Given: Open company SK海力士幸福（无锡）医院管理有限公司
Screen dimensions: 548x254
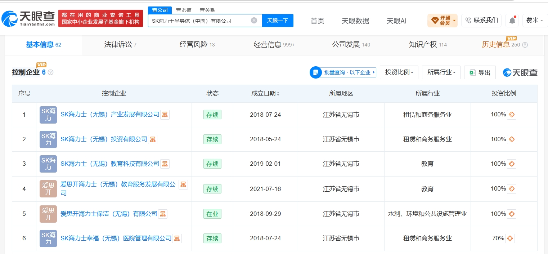Looking at the screenshot, I should pyautogui.click(x=116, y=238).
